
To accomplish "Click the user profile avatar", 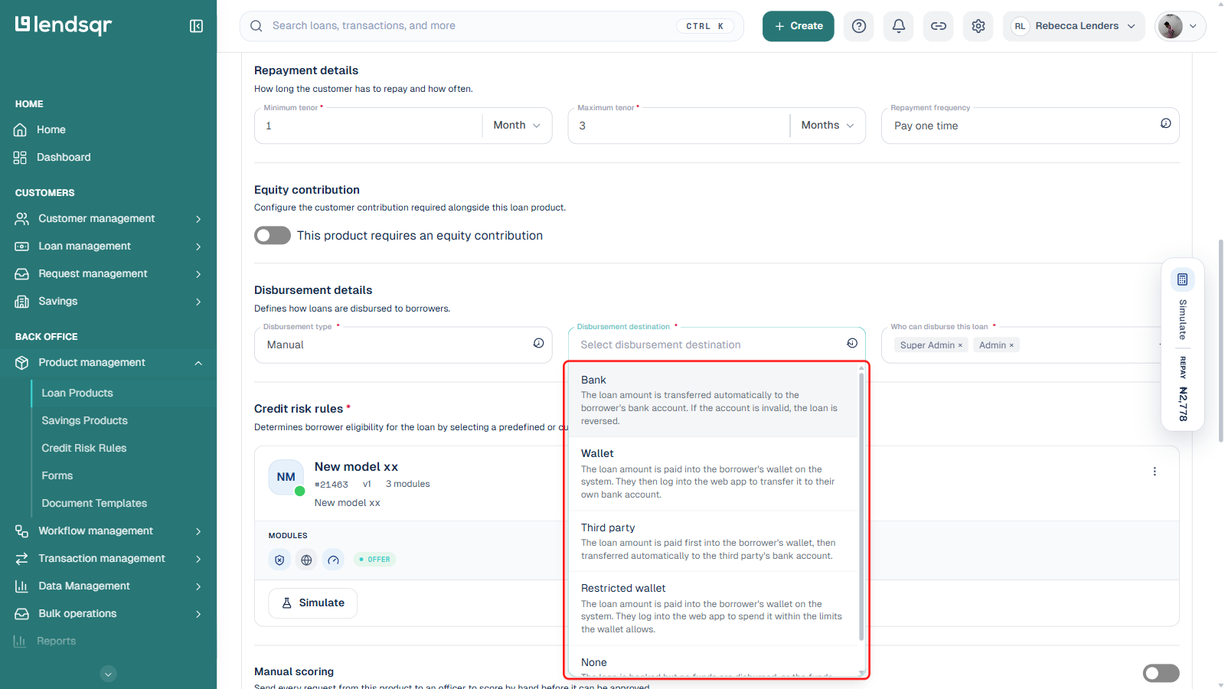I will point(1170,26).
